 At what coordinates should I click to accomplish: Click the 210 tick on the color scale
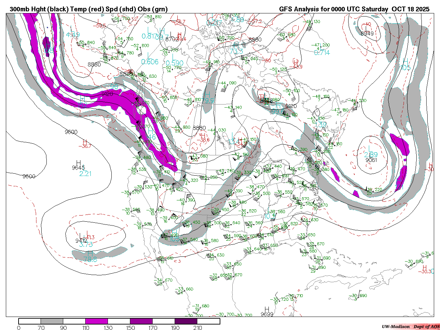(198, 328)
